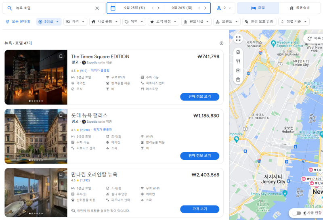Toggle walking distance switch on map
Viewport: 323px width, 220px height.
pos(297,213)
